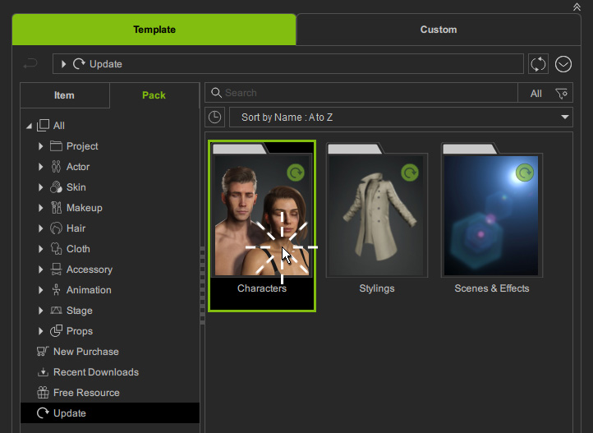
Task: Click update badge on Stylings pack
Action: coord(410,173)
